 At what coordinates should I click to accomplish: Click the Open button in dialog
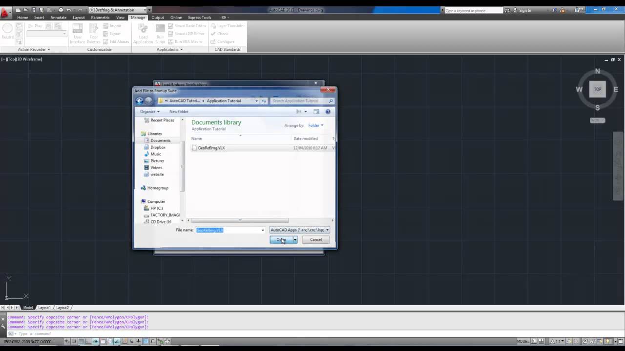(281, 240)
